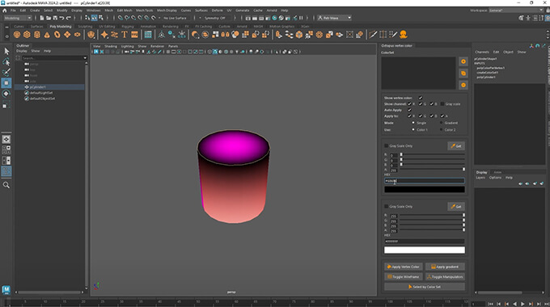Screen dimensions: 550x307
Task: Enable Gray Scale Only for first color
Action: point(386,145)
